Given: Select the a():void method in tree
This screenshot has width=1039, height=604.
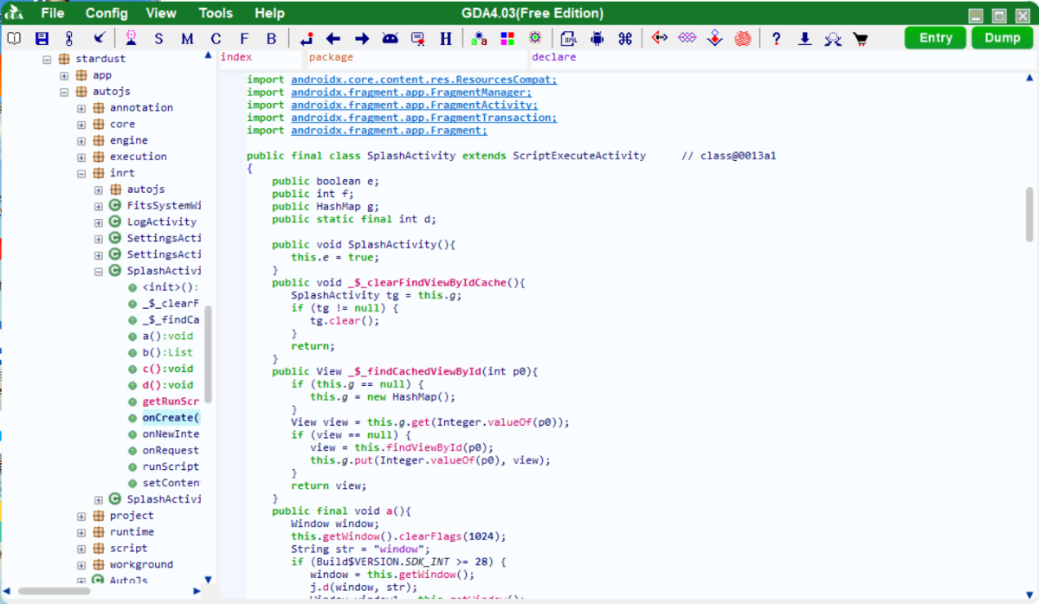Looking at the screenshot, I should pyautogui.click(x=167, y=336).
